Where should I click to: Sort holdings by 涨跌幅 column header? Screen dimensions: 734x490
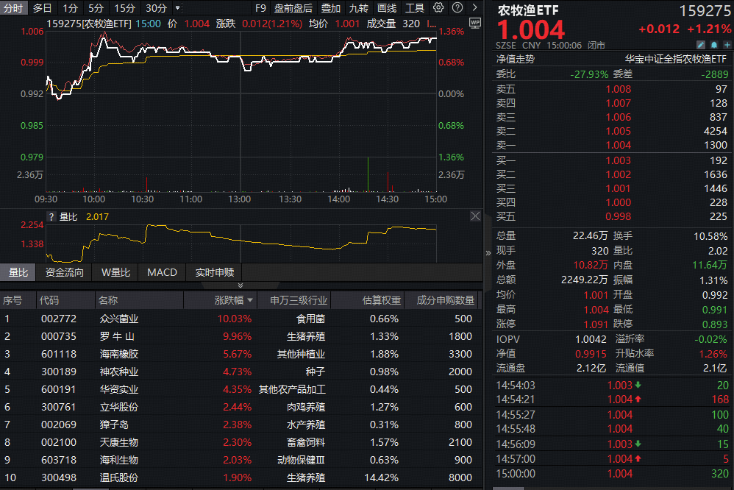pos(234,300)
